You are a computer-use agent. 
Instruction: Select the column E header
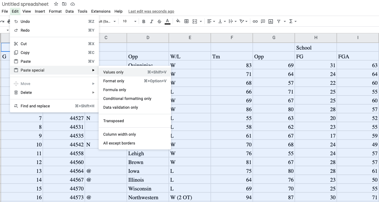tap(190, 38)
